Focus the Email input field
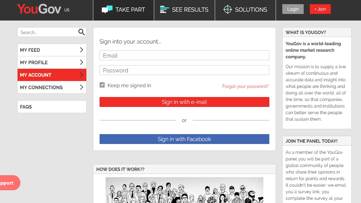Screen dimensions: 361x203 coord(184,55)
